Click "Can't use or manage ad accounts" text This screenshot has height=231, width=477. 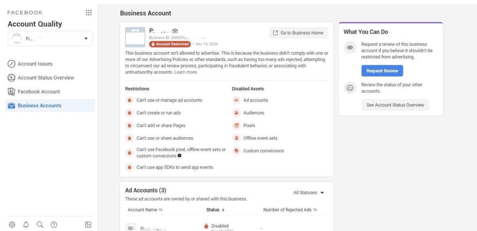tap(169, 100)
